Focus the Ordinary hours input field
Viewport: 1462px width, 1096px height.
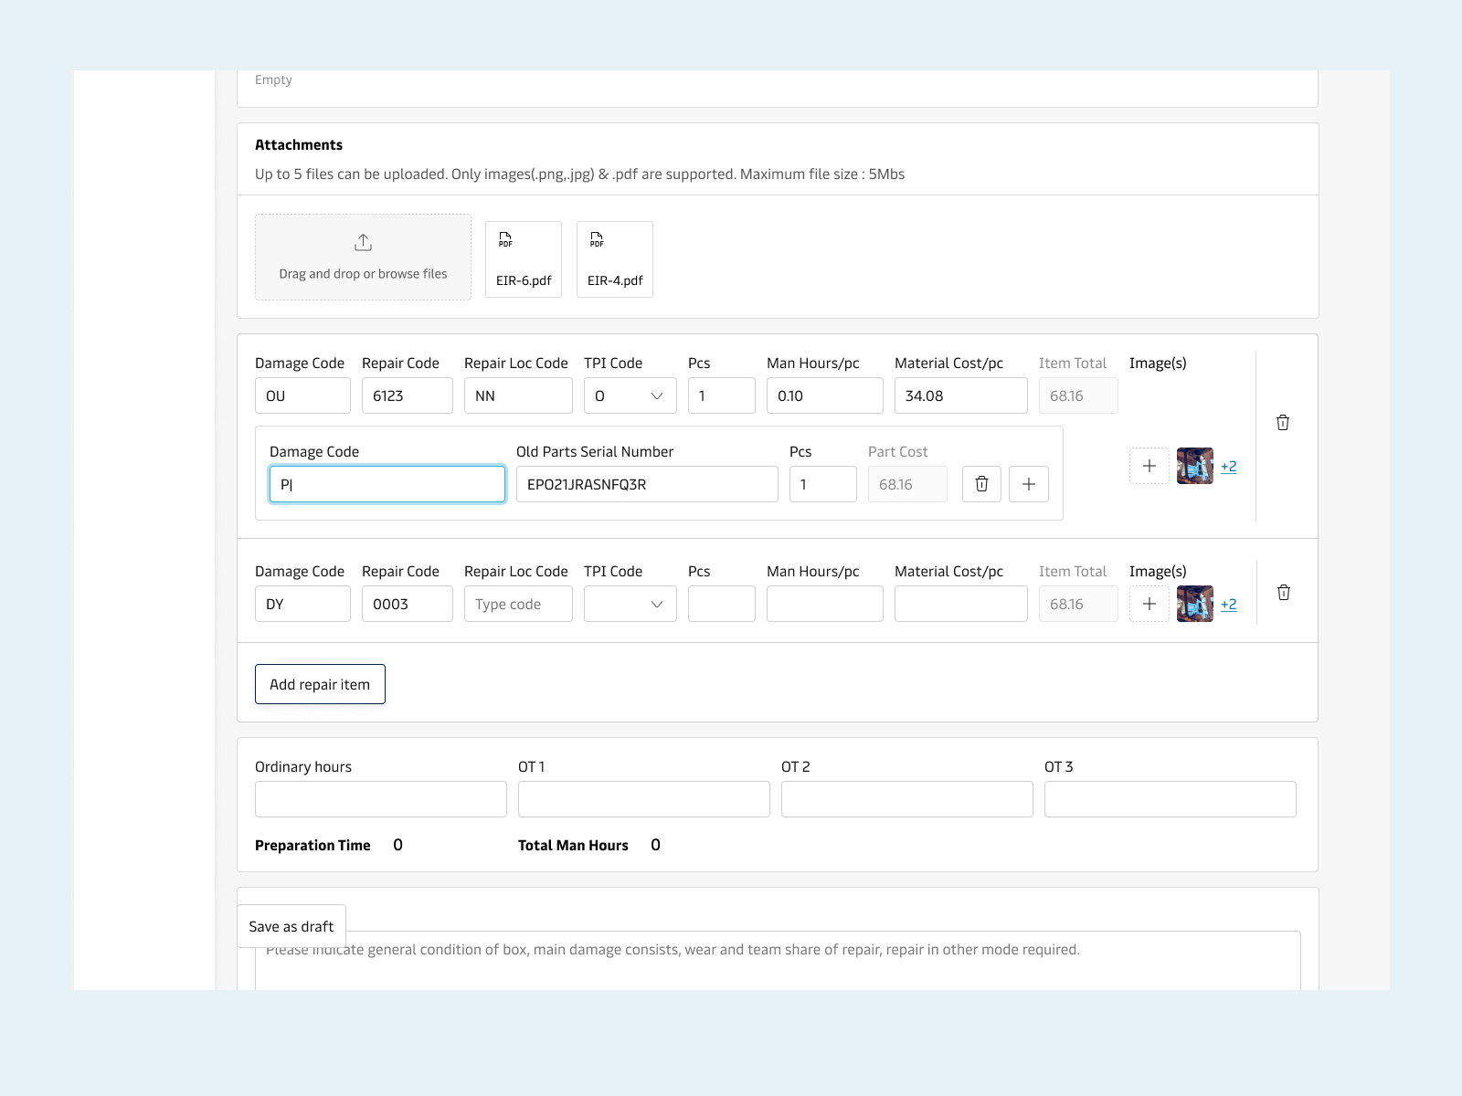click(x=381, y=799)
